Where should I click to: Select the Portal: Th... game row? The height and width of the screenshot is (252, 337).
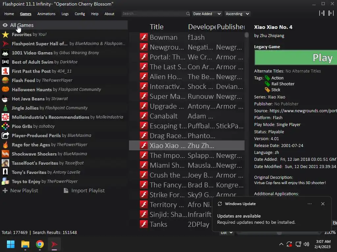point(187,57)
